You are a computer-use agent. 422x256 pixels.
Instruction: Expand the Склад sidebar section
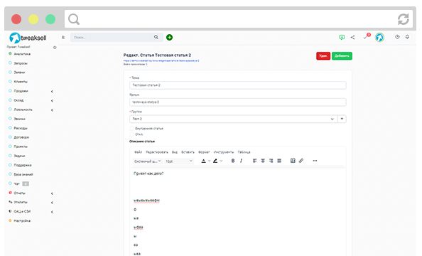click(52, 100)
